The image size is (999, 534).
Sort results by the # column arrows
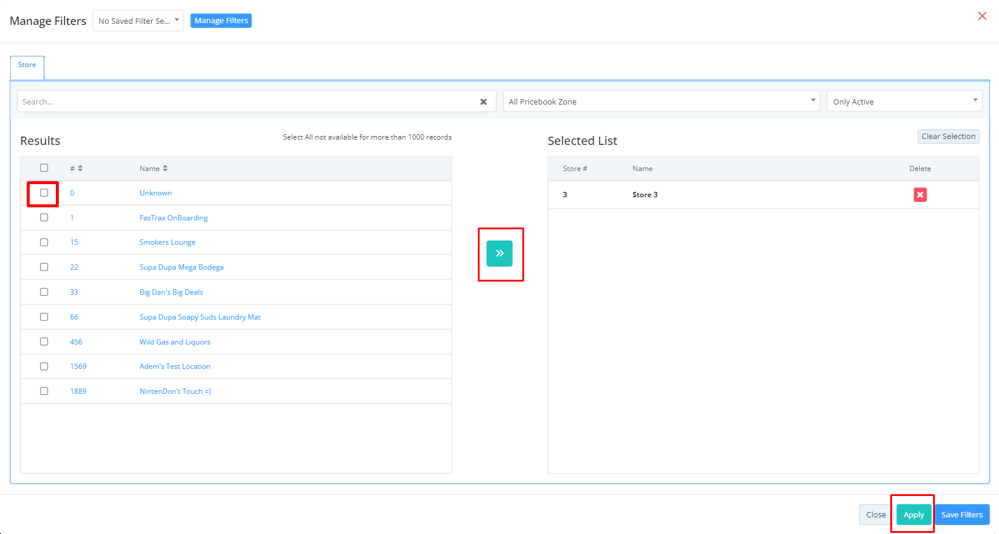[80, 169]
